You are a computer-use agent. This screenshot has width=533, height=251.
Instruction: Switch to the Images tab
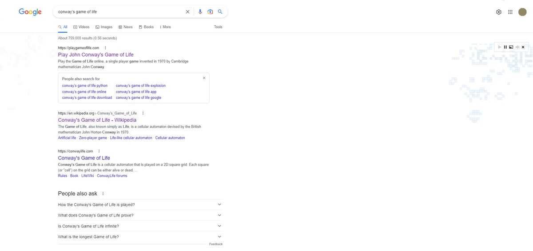(104, 27)
